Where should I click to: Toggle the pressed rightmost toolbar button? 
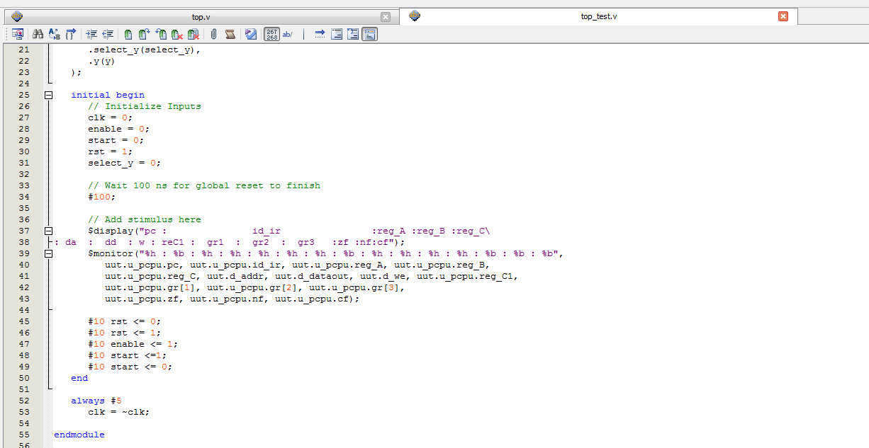(369, 33)
